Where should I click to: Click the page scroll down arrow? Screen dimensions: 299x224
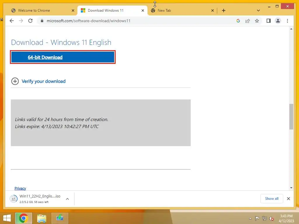tap(291, 188)
